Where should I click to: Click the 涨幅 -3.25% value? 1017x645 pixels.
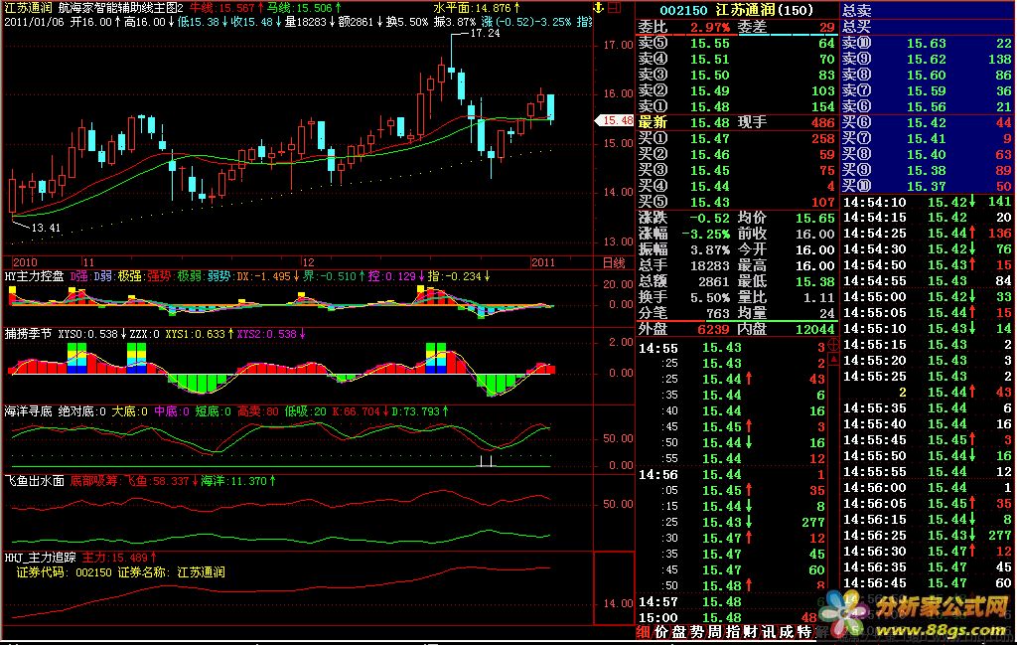(x=706, y=235)
